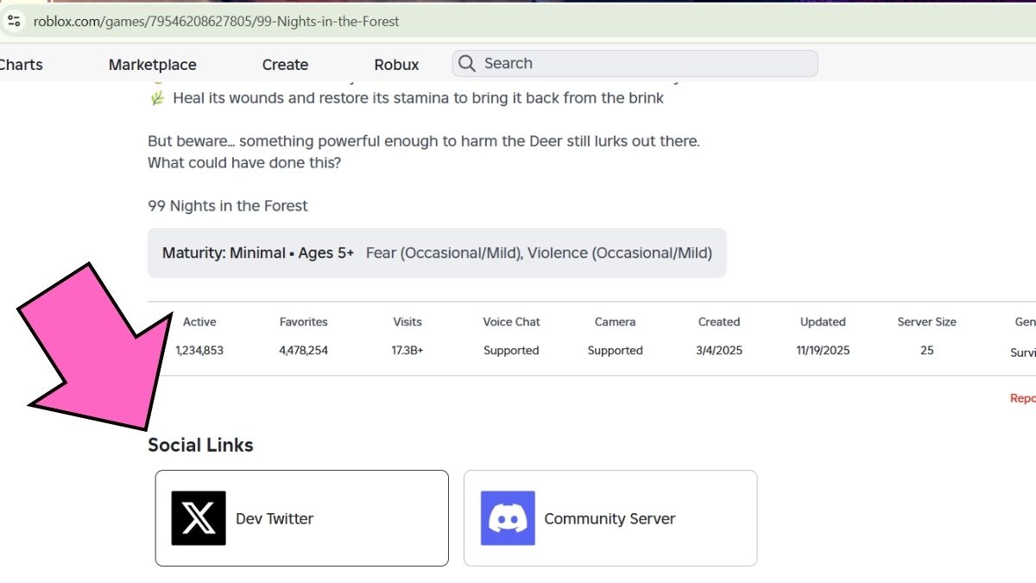Open the Robux page
Image resolution: width=1036 pixels, height=583 pixels.
[396, 64]
